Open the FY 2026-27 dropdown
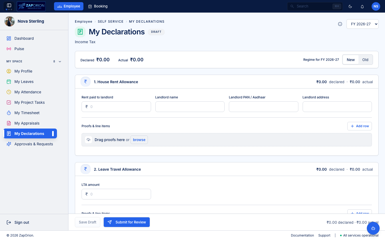This screenshot has width=385, height=240. 363,24
